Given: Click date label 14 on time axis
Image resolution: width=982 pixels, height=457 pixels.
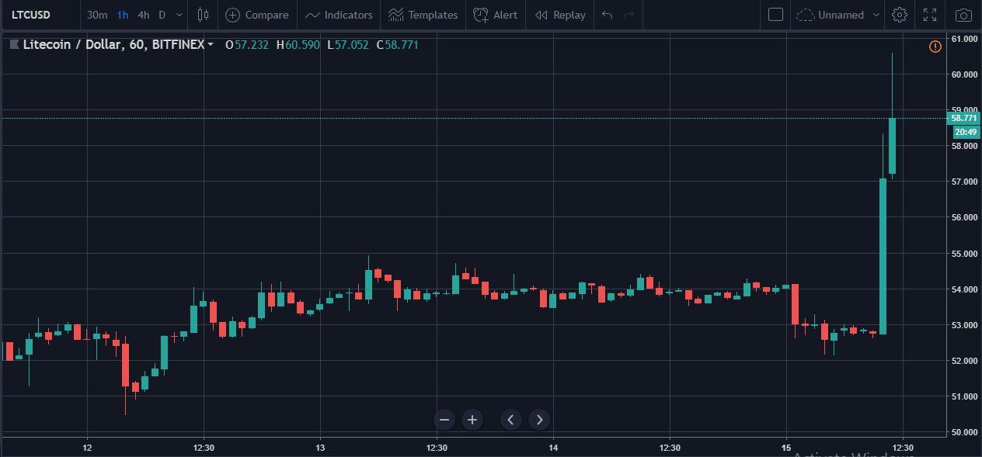Looking at the screenshot, I should click(x=553, y=448).
